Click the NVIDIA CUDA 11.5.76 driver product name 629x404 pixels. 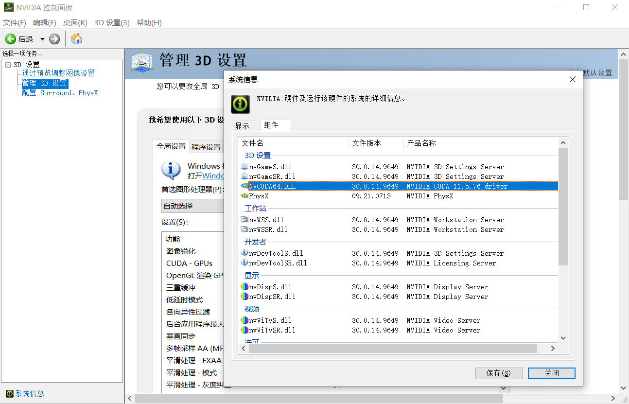point(457,186)
